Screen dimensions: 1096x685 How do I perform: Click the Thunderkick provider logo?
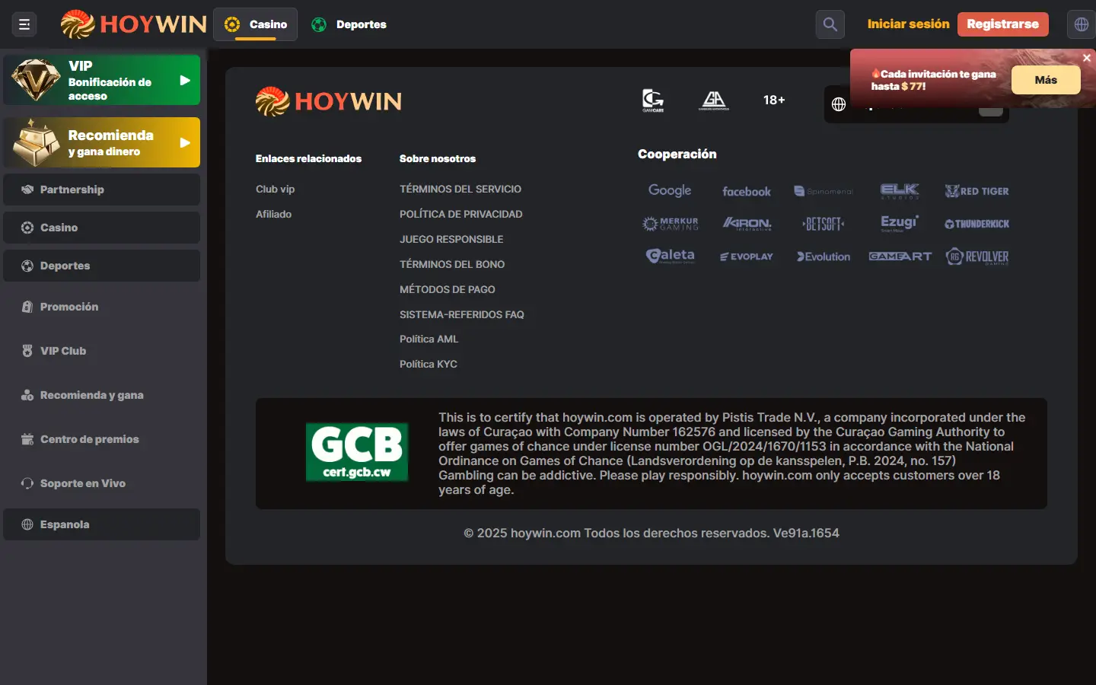pyautogui.click(x=977, y=224)
